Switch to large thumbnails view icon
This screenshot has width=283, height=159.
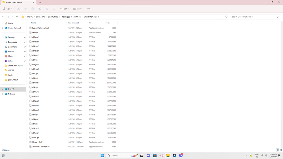[281, 150]
